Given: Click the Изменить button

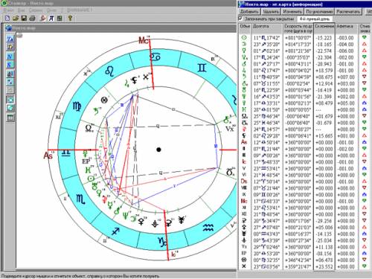Looking at the screenshot, I should pyautogui.click(x=292, y=11).
